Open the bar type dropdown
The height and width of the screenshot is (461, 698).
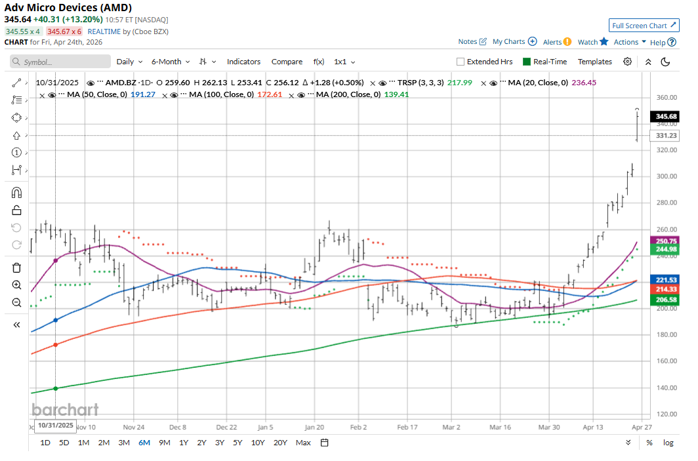[208, 62]
